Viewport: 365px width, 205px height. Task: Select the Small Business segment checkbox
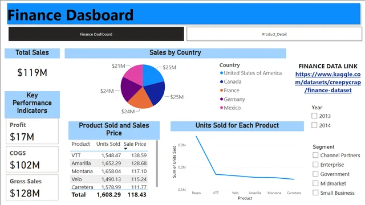(x=315, y=192)
